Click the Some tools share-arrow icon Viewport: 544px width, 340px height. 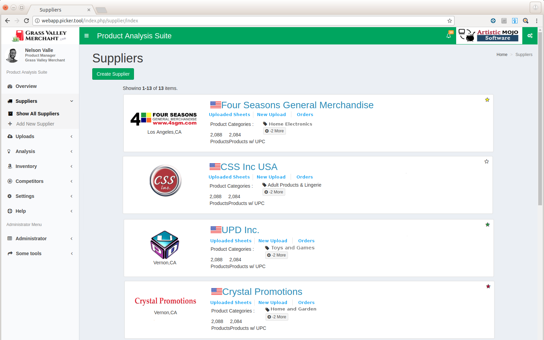pos(10,253)
